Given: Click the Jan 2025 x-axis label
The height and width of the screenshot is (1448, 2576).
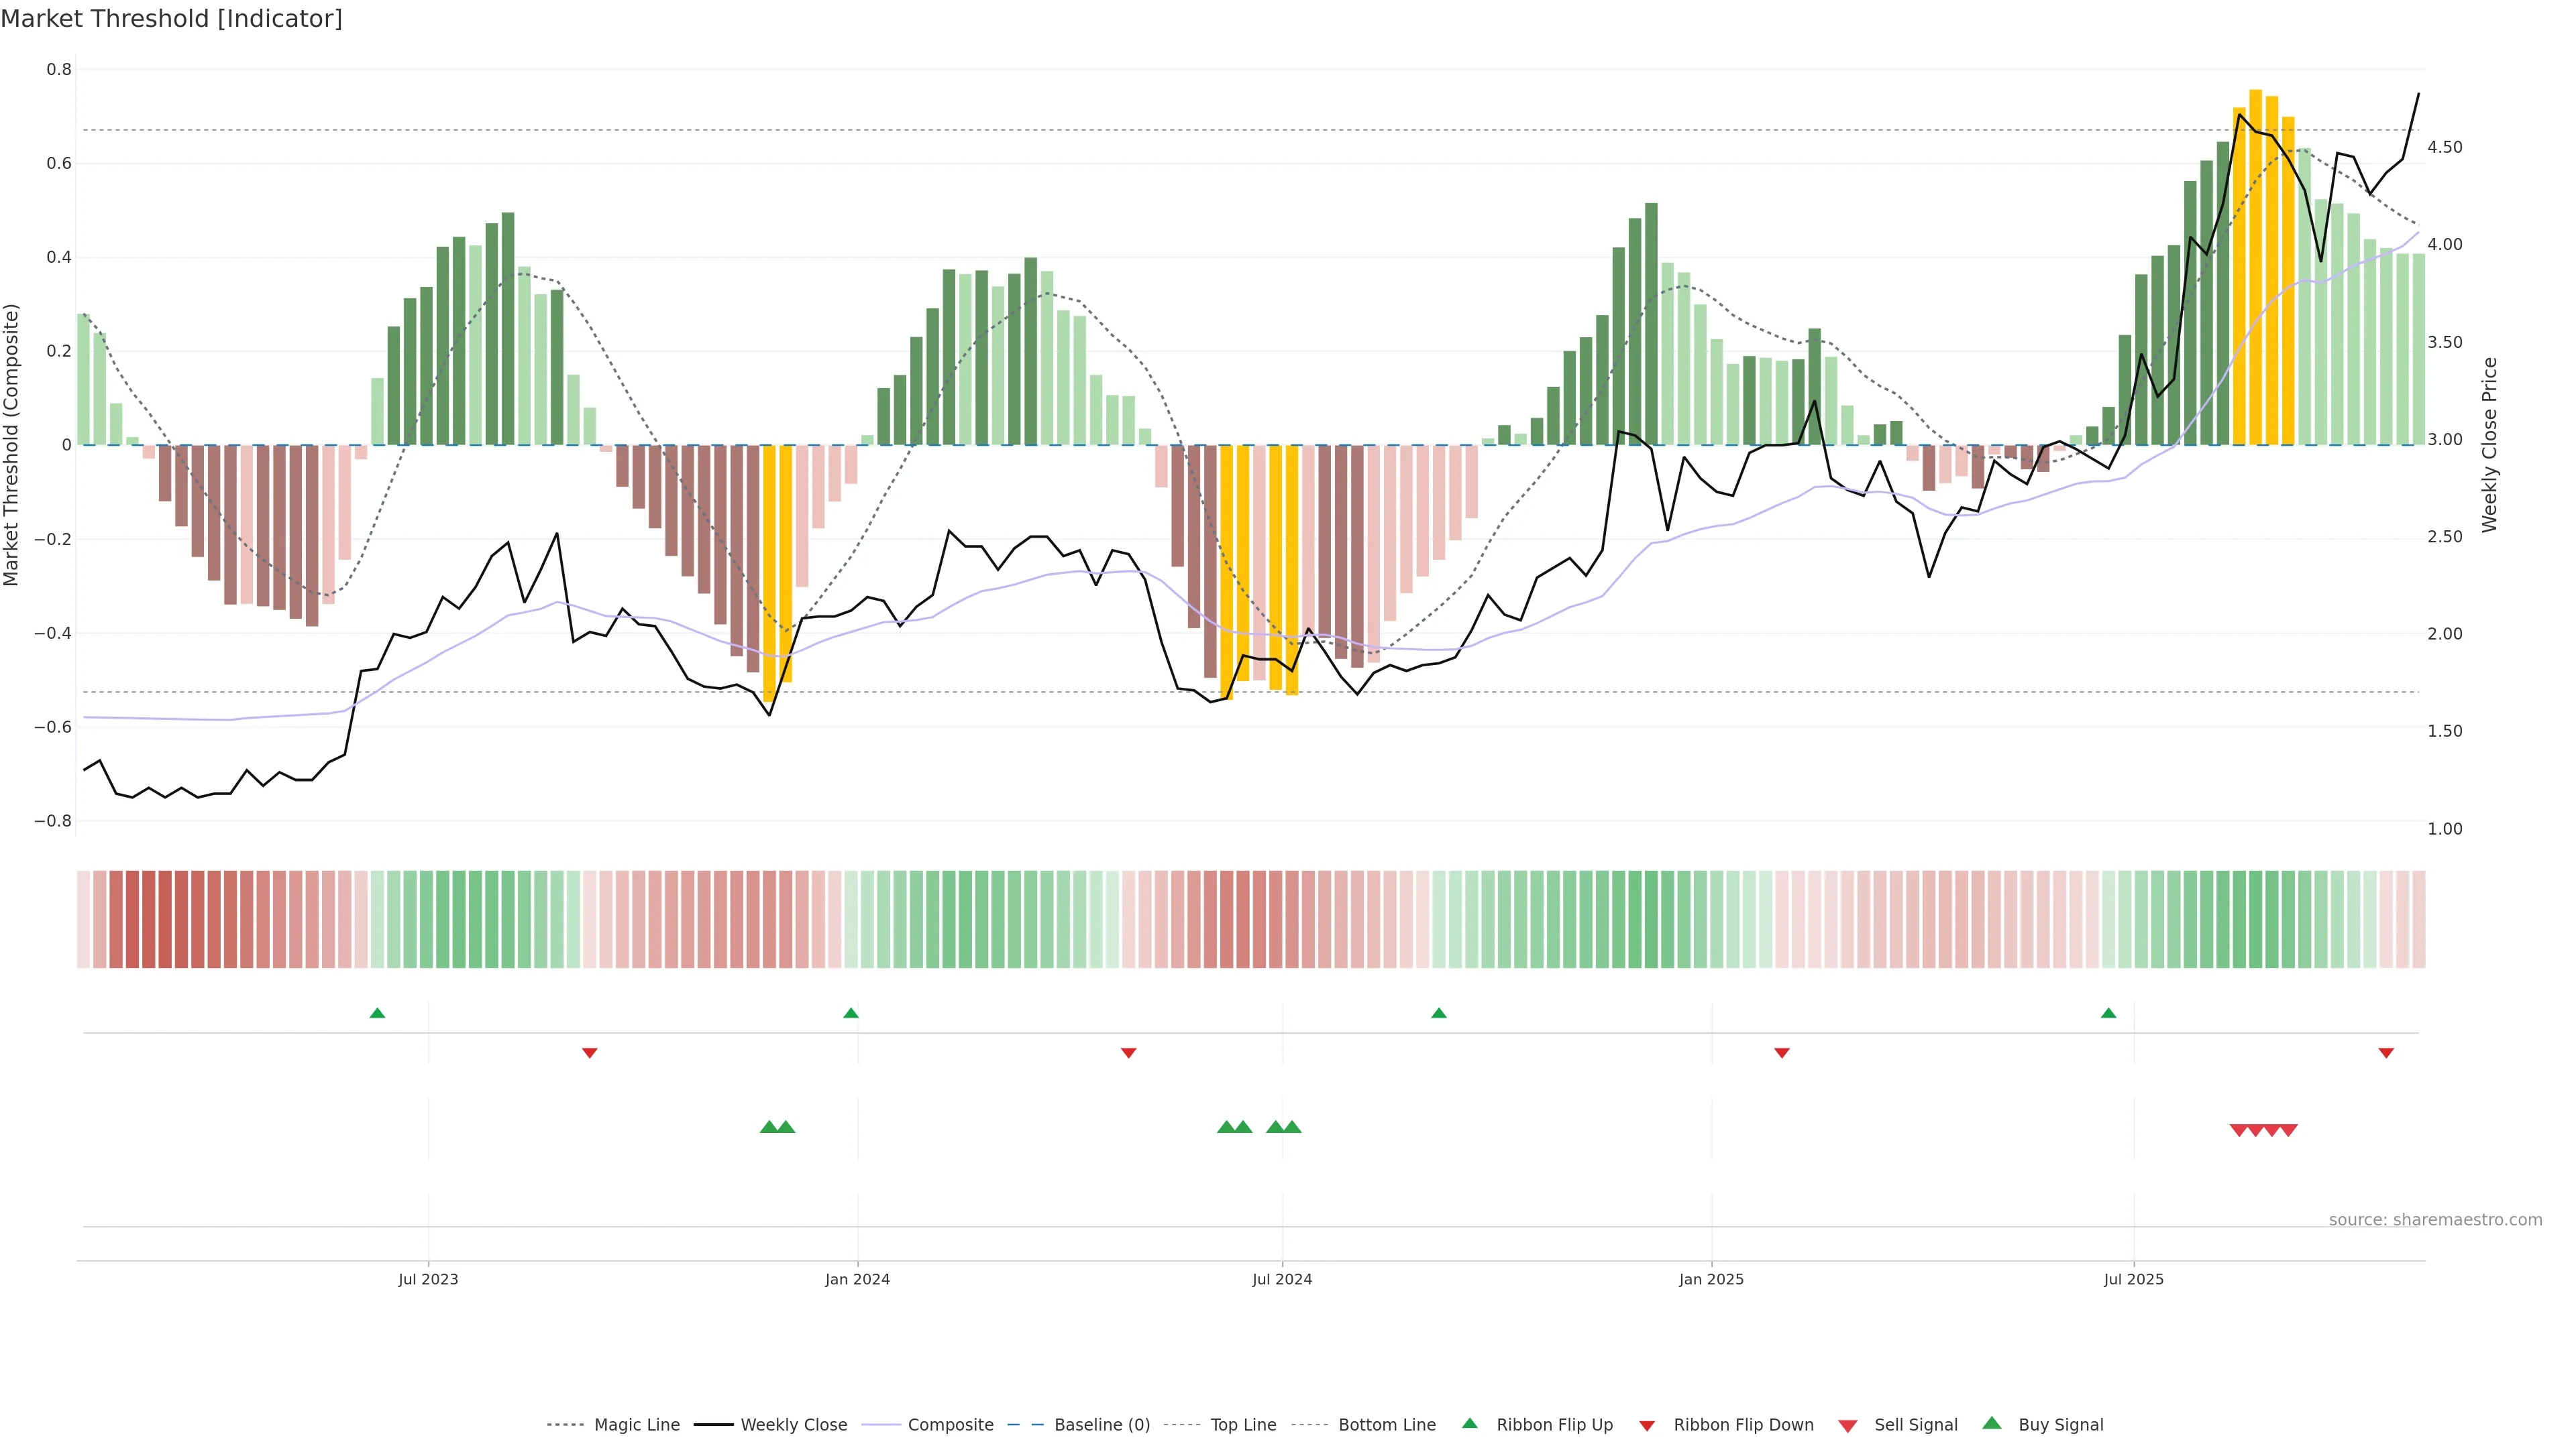Looking at the screenshot, I should (1711, 1279).
